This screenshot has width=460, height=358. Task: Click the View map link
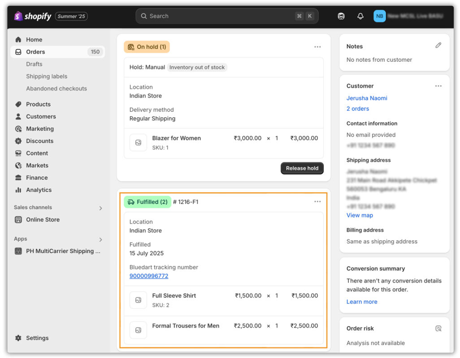(x=360, y=215)
